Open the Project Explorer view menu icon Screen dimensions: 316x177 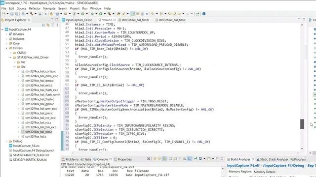pyautogui.click(x=57, y=25)
